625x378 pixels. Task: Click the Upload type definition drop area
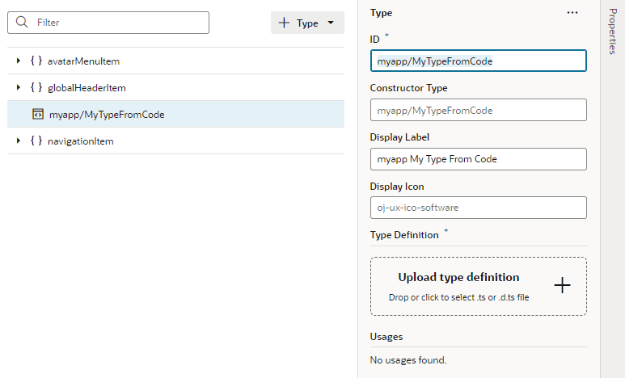pyautogui.click(x=479, y=287)
